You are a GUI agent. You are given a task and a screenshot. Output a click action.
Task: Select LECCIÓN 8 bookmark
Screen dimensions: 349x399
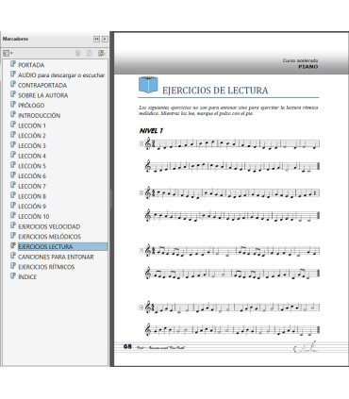[32, 196]
